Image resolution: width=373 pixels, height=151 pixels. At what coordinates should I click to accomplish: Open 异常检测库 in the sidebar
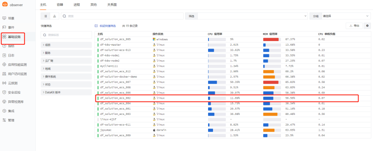click(16, 102)
